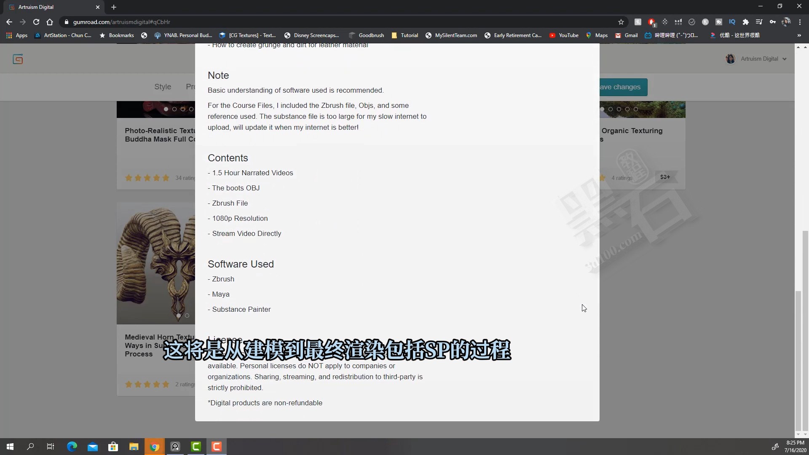Select the Artruism Digital browser tab
The height and width of the screenshot is (455, 809).
54,7
